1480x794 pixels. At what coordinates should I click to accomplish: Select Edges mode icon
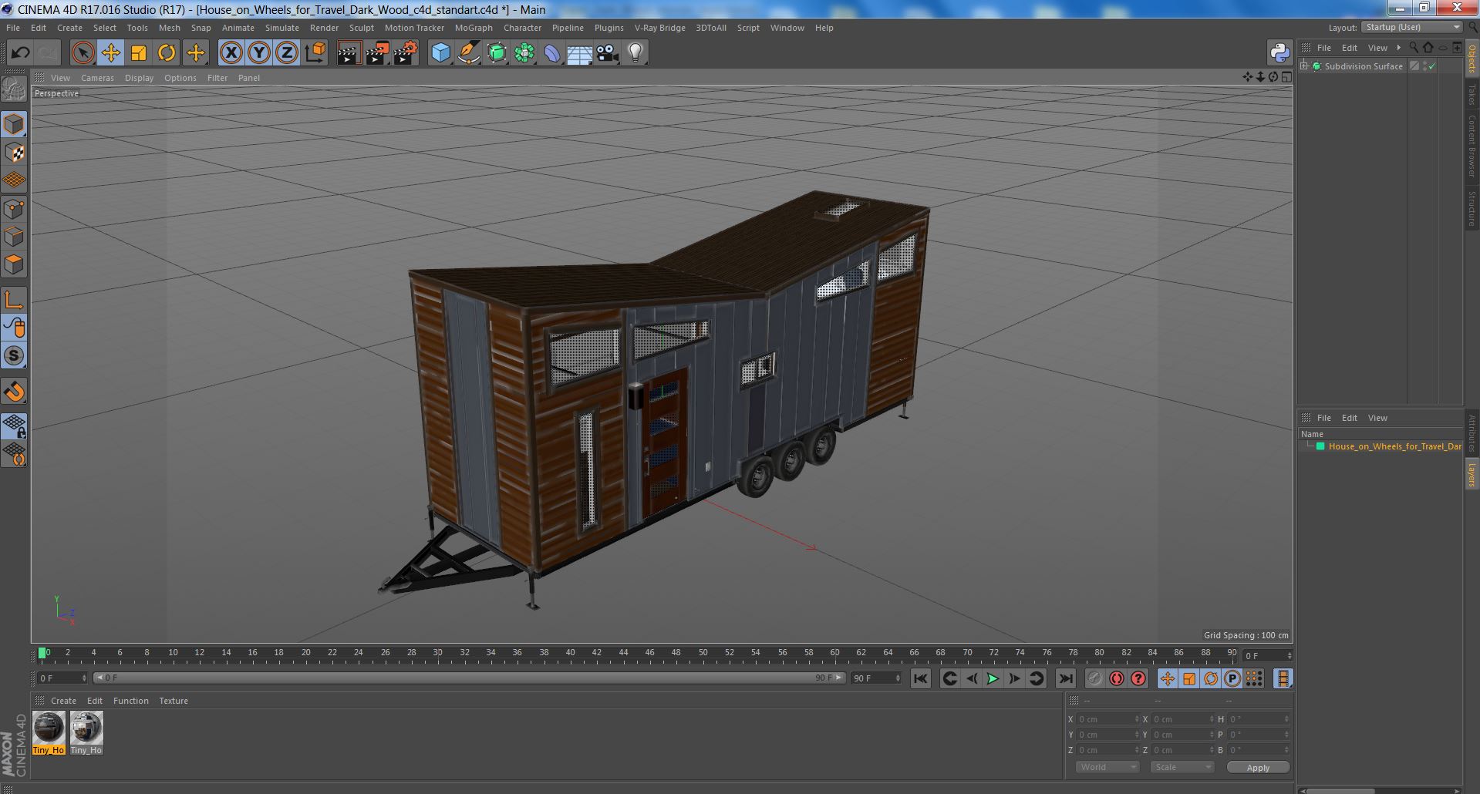(x=14, y=237)
